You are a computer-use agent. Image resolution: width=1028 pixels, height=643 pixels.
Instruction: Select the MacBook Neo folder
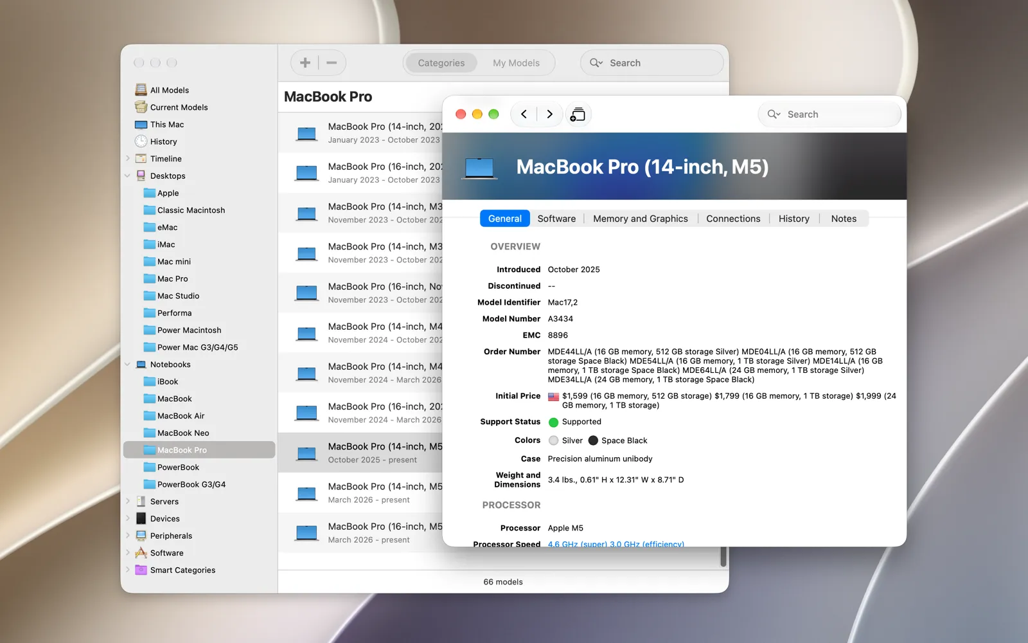click(x=176, y=433)
